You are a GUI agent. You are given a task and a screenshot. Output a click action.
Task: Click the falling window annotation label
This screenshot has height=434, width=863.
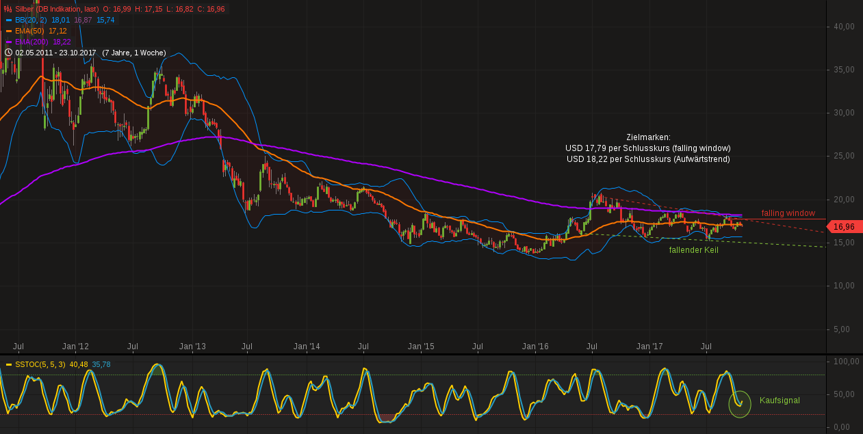coord(789,213)
